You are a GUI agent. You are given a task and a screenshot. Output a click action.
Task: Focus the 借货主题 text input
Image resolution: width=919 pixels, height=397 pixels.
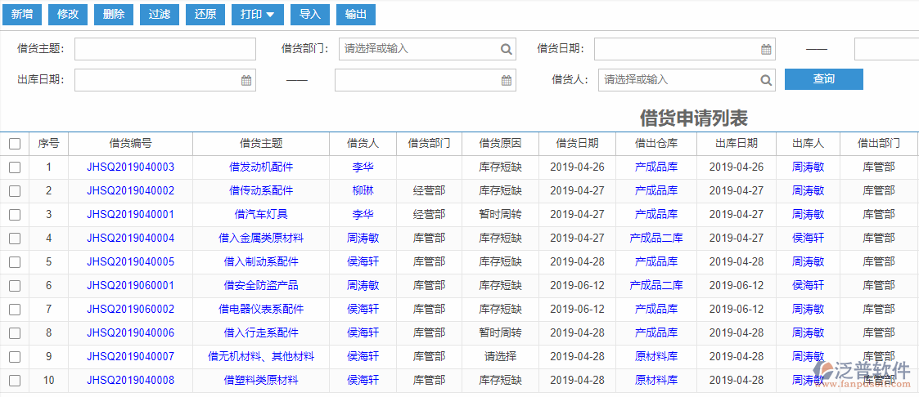pyautogui.click(x=165, y=49)
